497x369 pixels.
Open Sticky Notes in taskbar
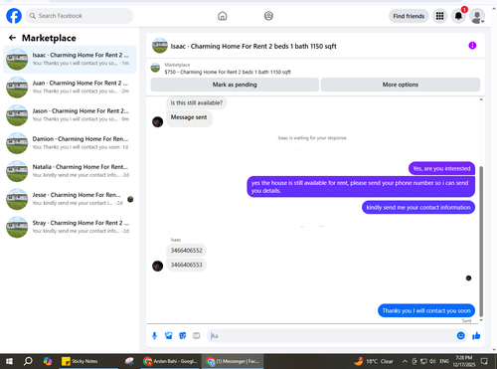[x=88, y=361]
